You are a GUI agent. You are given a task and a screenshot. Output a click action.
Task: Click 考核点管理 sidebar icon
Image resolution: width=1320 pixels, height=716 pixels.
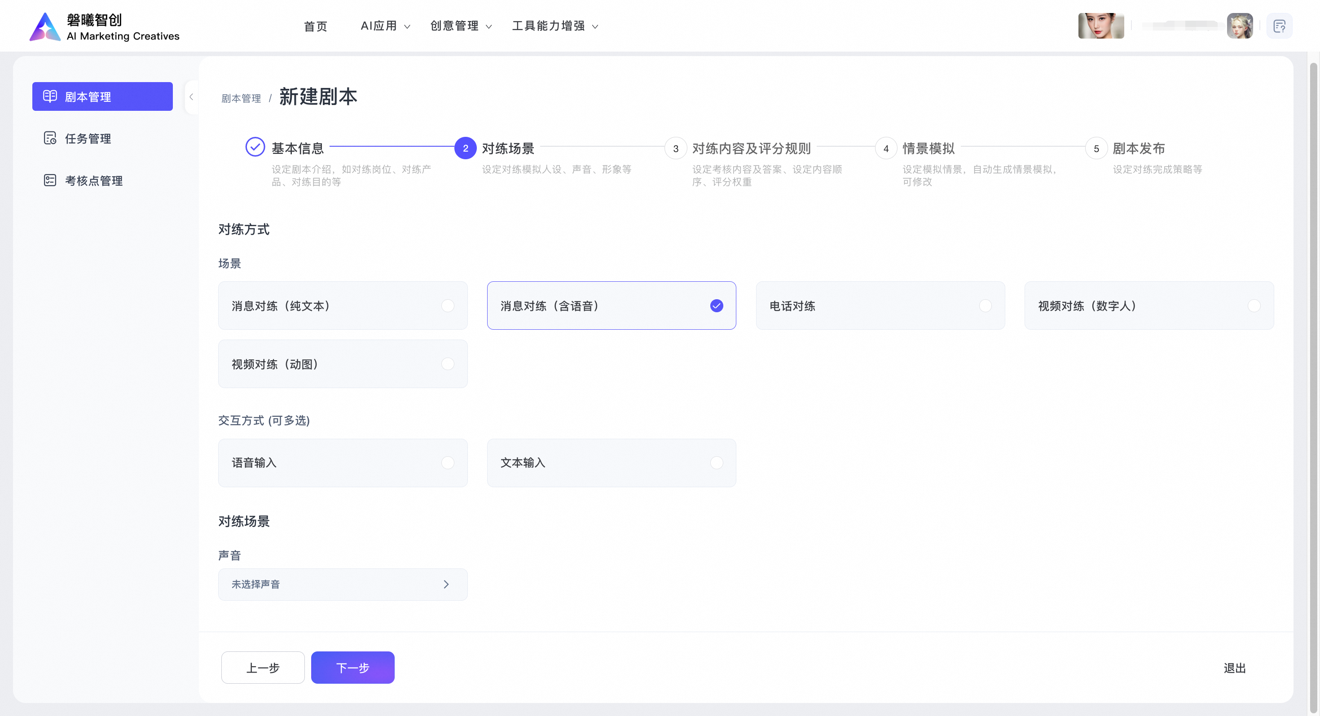point(50,180)
